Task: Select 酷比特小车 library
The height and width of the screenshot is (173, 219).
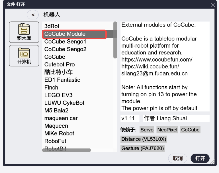Action: click(x=59, y=72)
